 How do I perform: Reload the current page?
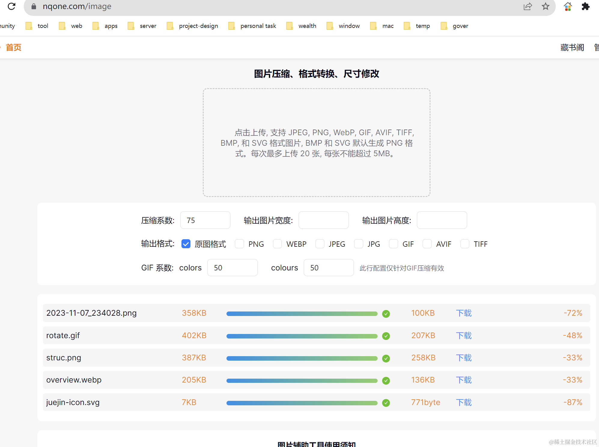[x=12, y=6]
